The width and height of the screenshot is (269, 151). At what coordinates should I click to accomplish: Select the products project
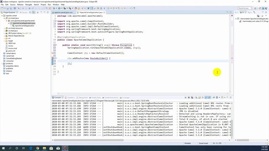point(9,63)
